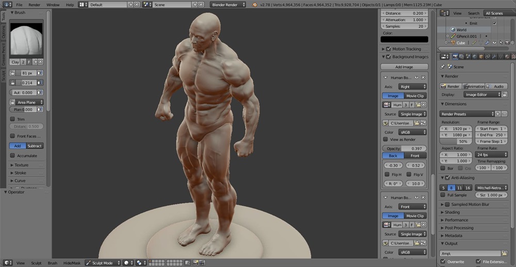Enable the Front Faces checkbox
The image size is (516, 267).
12,136
